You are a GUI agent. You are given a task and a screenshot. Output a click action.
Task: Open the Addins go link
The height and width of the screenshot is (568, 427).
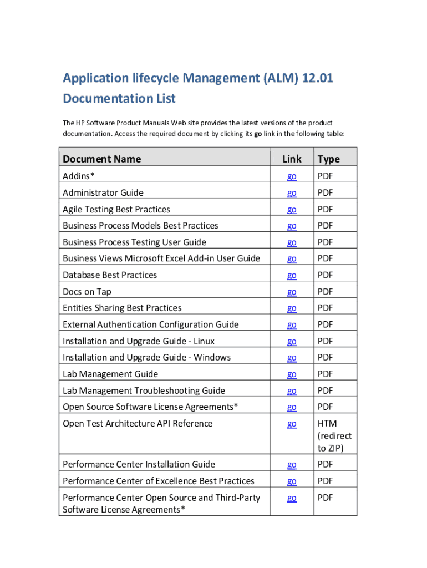point(292,176)
